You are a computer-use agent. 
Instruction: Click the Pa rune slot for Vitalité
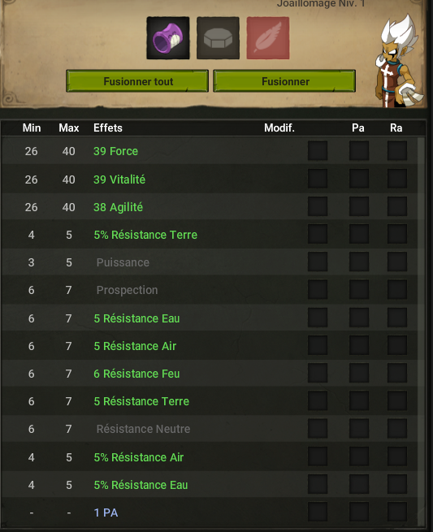click(359, 179)
